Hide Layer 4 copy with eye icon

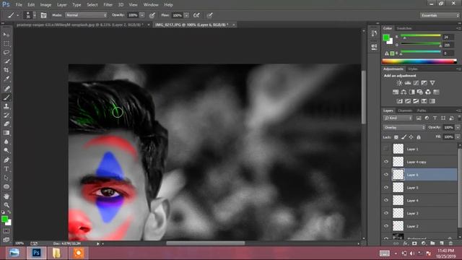386,162
